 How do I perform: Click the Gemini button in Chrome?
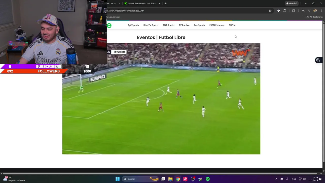[291, 4]
